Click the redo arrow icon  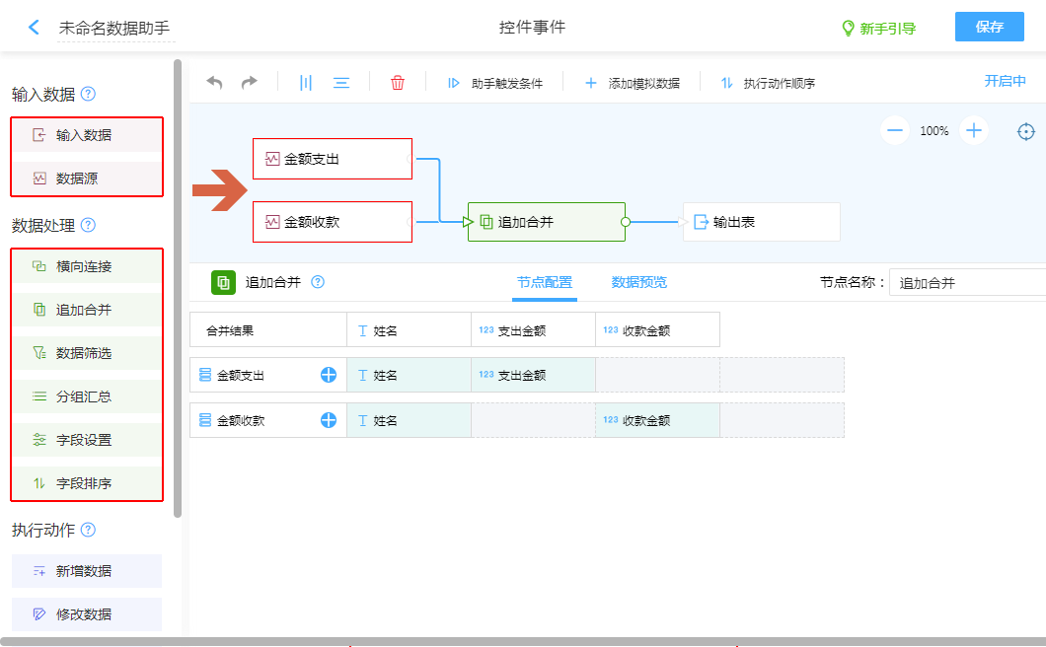click(249, 83)
